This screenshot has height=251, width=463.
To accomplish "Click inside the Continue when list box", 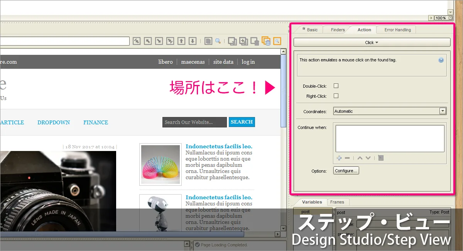I will 390,138.
